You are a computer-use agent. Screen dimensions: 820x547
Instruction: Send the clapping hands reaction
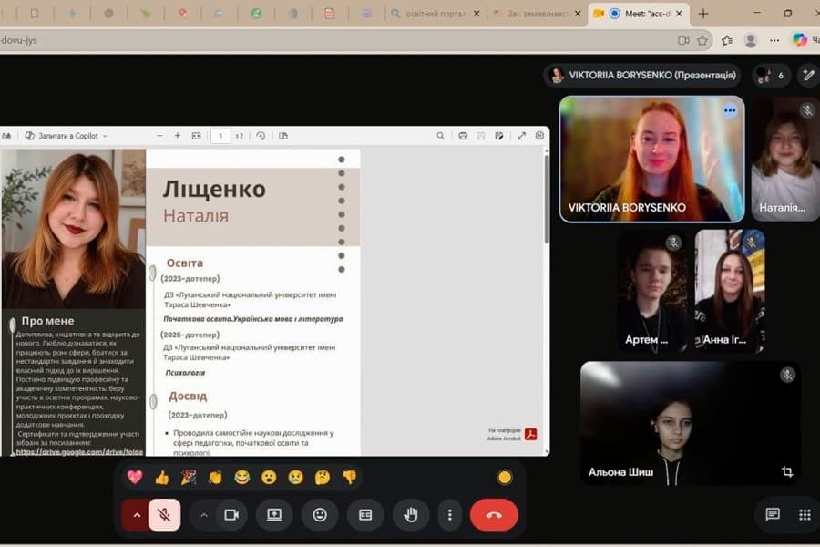tap(215, 478)
